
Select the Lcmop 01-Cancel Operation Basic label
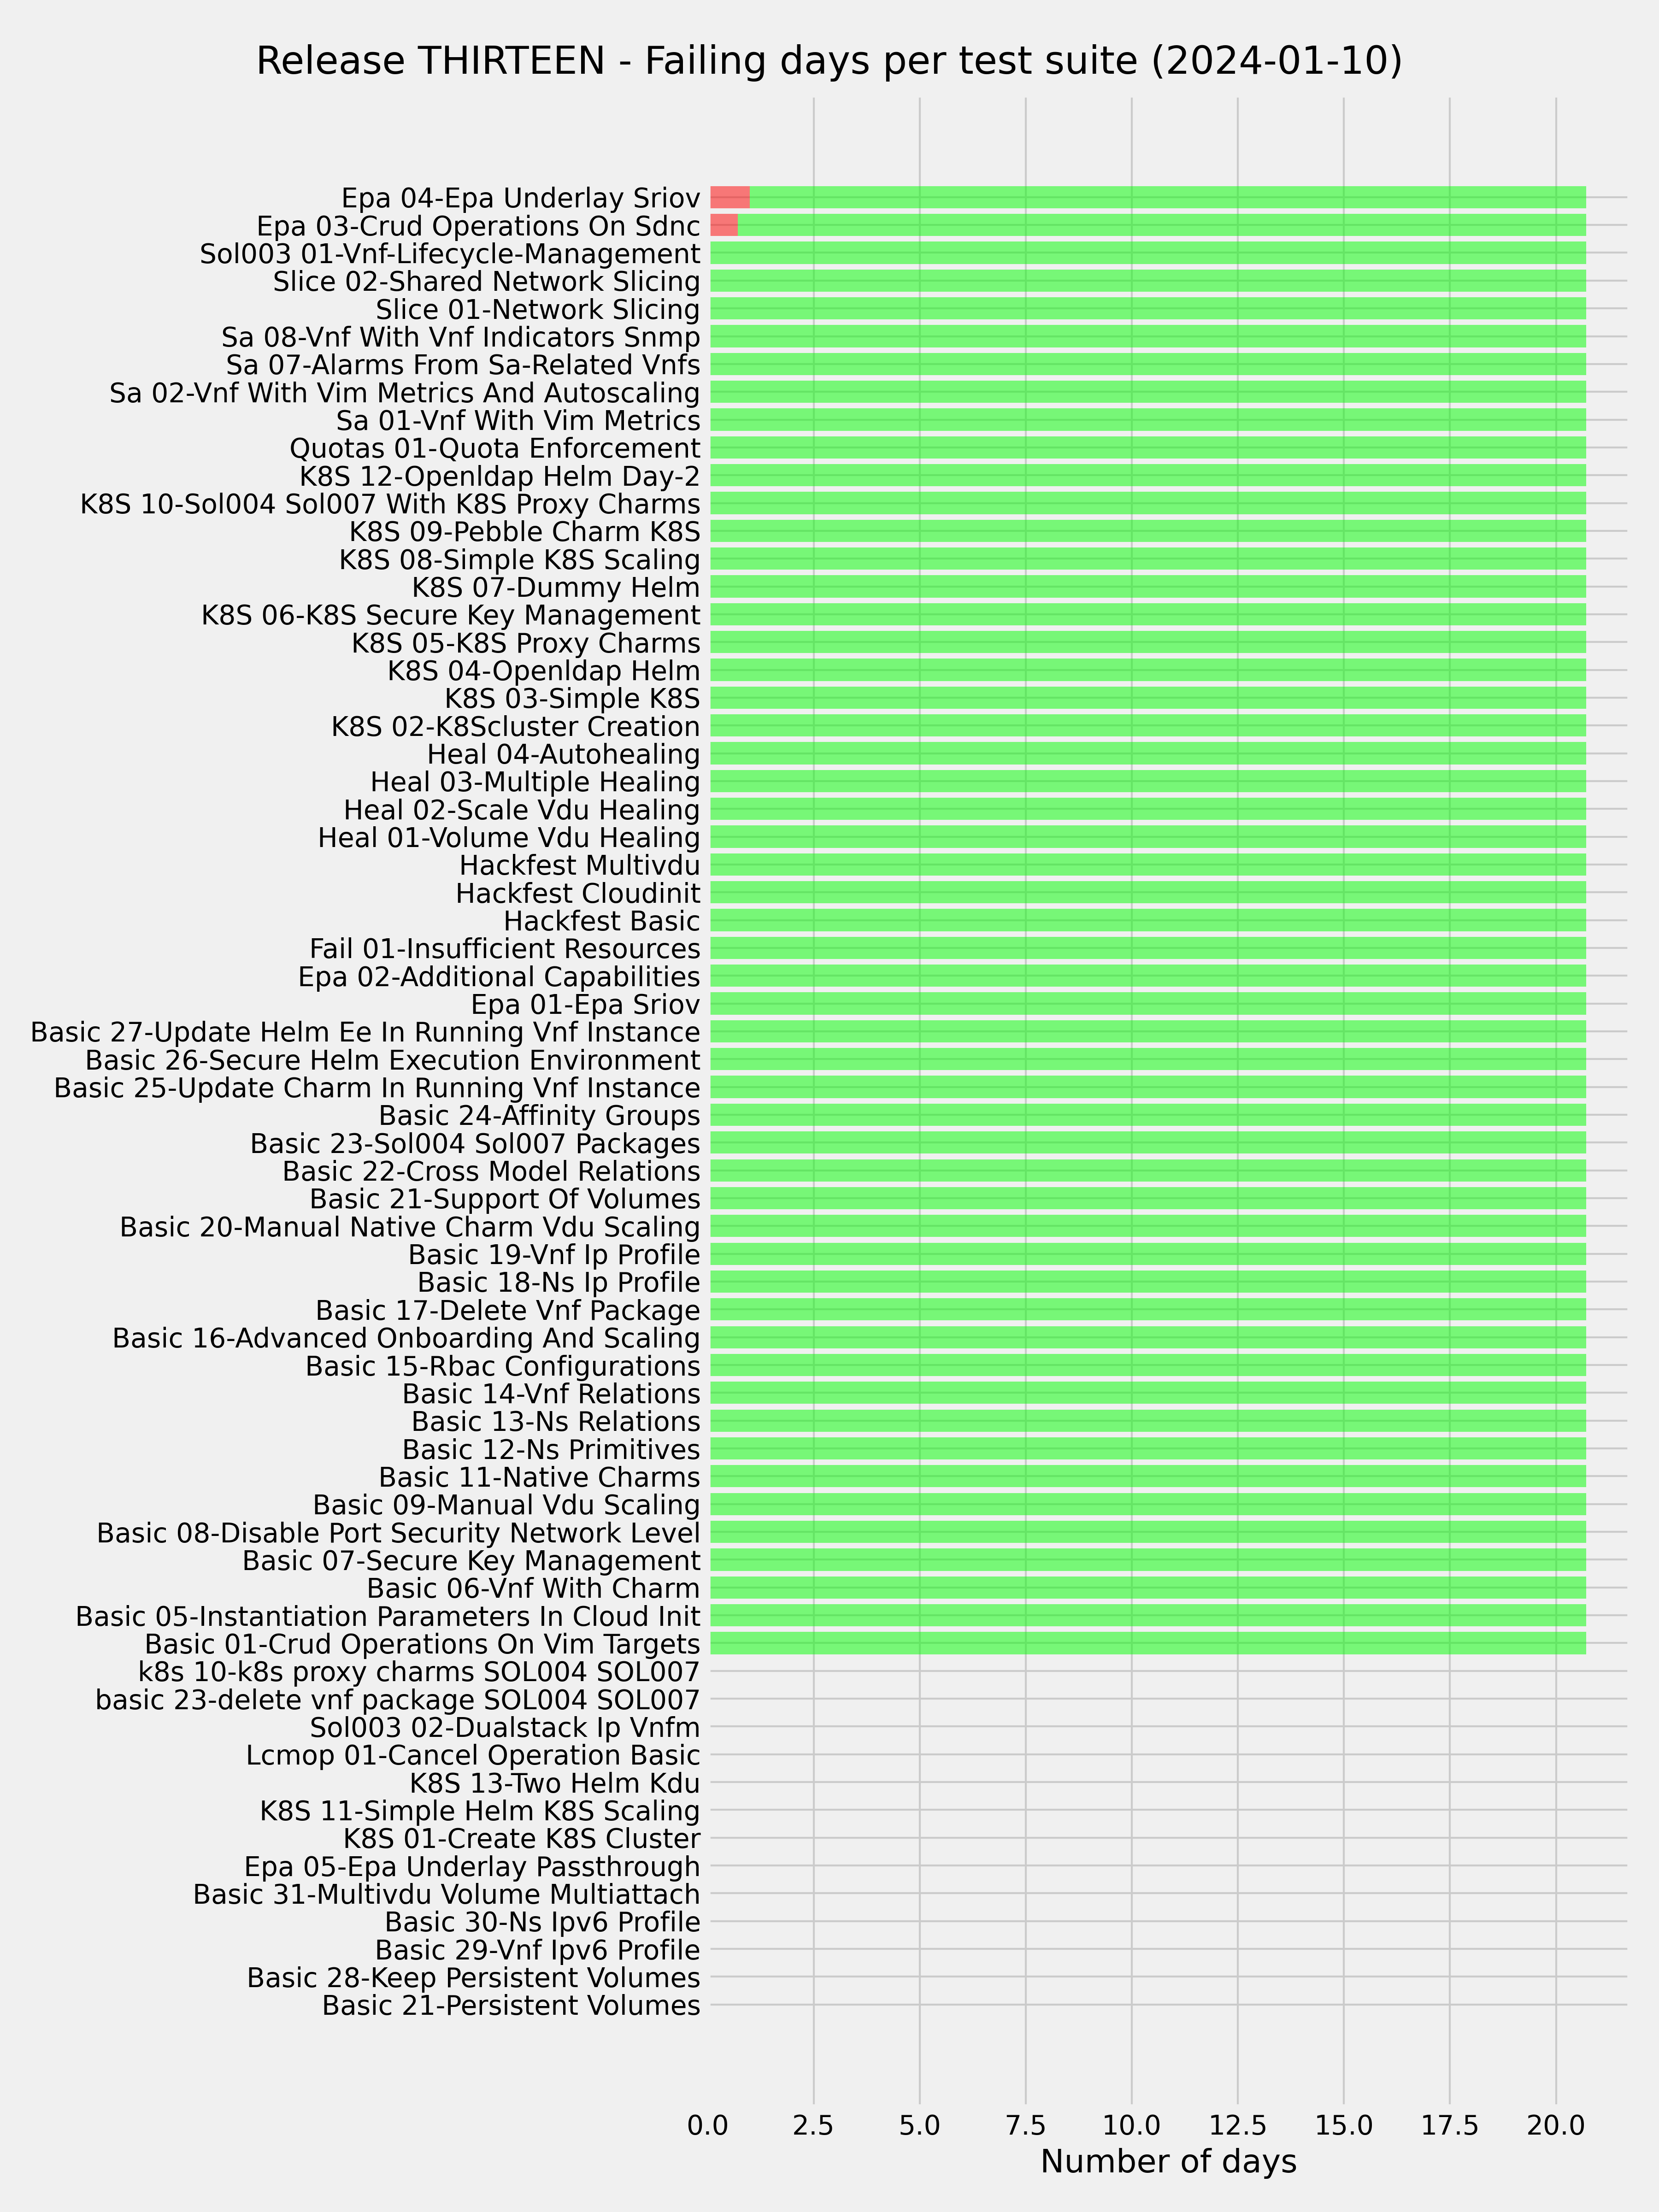click(x=473, y=1755)
